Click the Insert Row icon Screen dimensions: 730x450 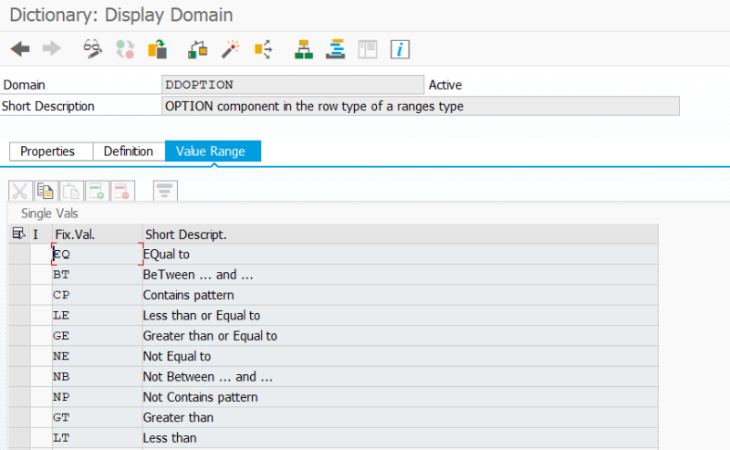pyautogui.click(x=97, y=191)
